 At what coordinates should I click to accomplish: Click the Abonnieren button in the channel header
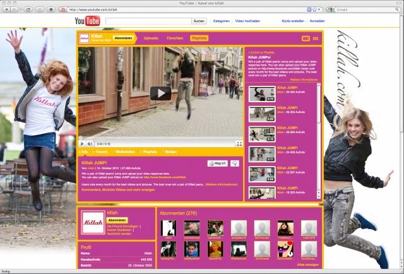click(x=124, y=38)
